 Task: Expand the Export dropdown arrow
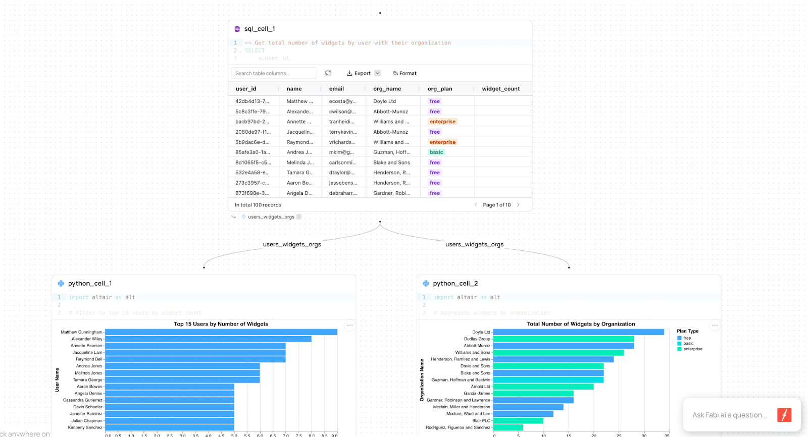(x=378, y=73)
